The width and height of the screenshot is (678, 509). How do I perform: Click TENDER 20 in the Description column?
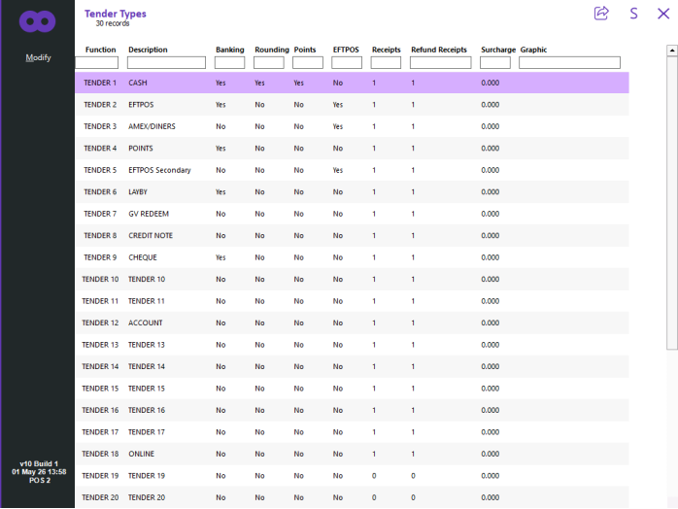147,497
